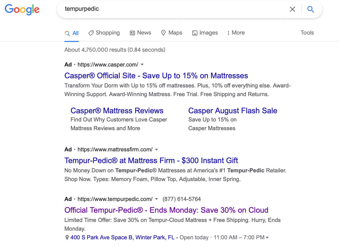Open Tempur-Pedic at Mattress Firm ad link
This screenshot has height=248, width=339.
point(151,161)
